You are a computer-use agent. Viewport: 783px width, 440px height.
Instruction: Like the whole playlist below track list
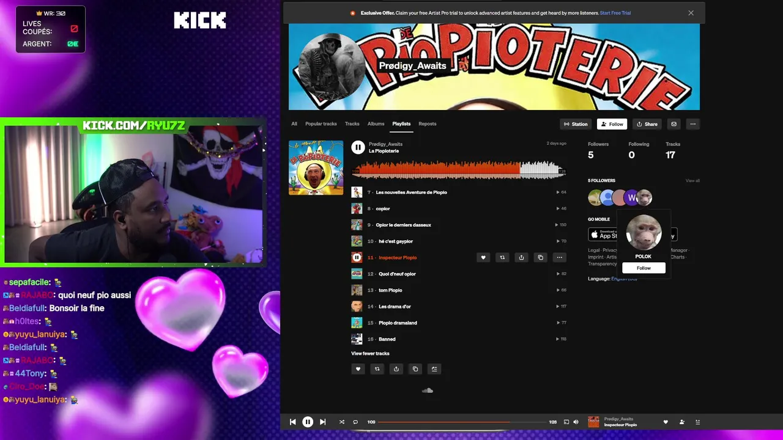click(358, 369)
